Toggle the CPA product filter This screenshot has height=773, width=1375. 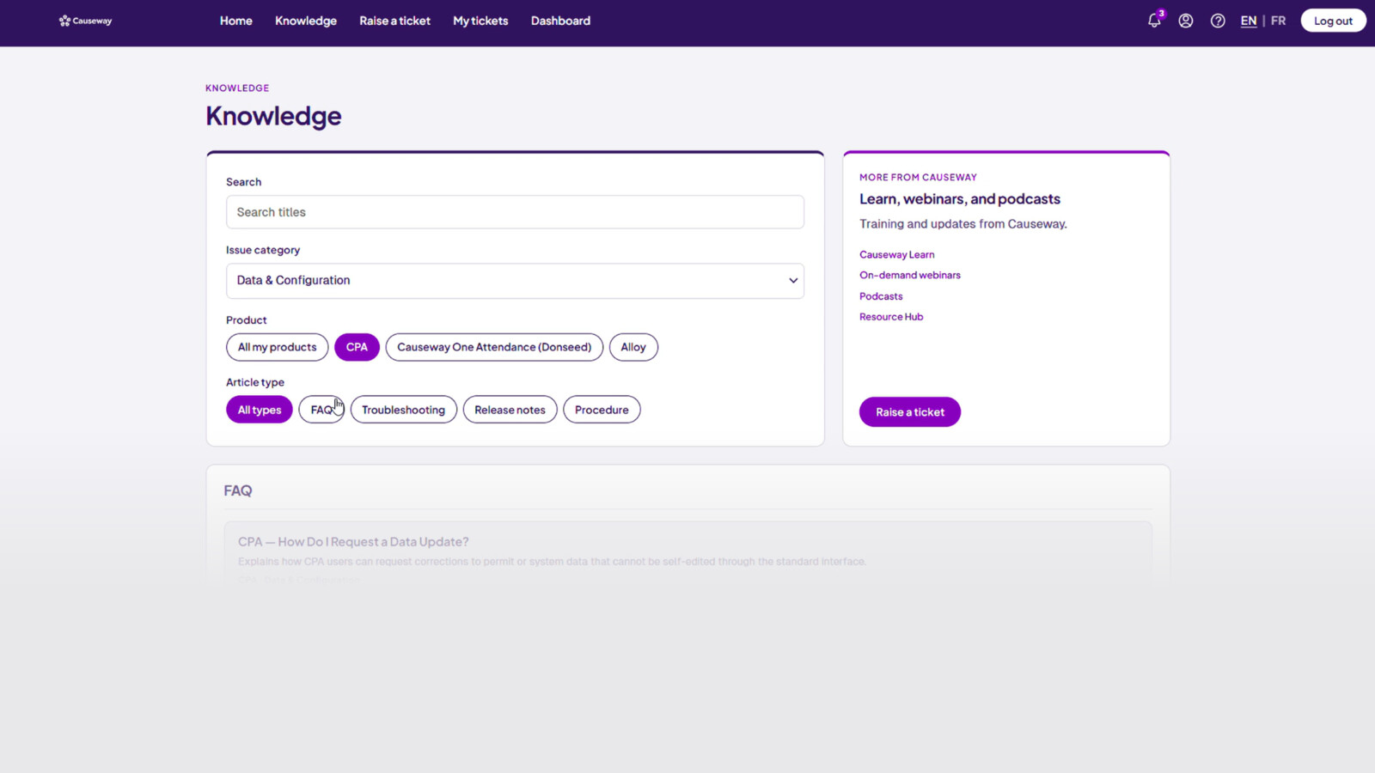pyautogui.click(x=357, y=347)
